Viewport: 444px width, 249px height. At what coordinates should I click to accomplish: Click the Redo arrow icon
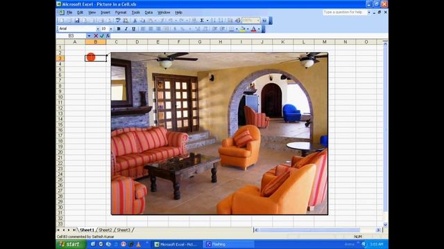[182, 20]
